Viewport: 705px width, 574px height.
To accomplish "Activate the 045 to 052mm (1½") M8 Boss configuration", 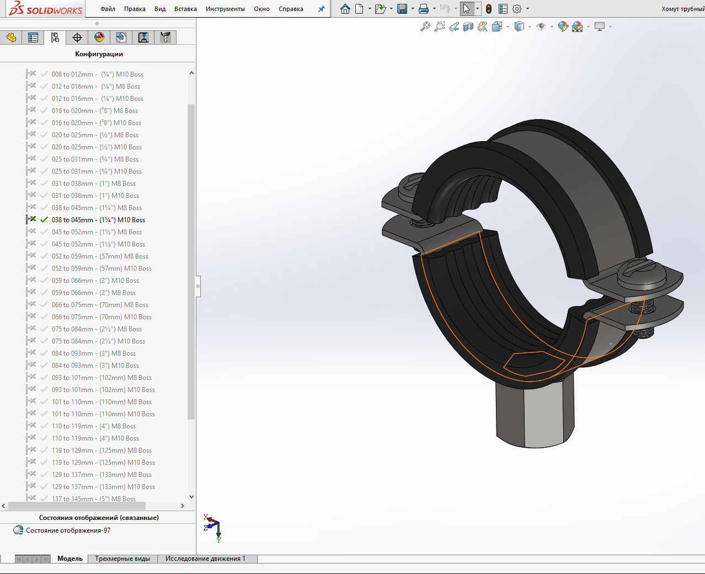I will pyautogui.click(x=97, y=232).
